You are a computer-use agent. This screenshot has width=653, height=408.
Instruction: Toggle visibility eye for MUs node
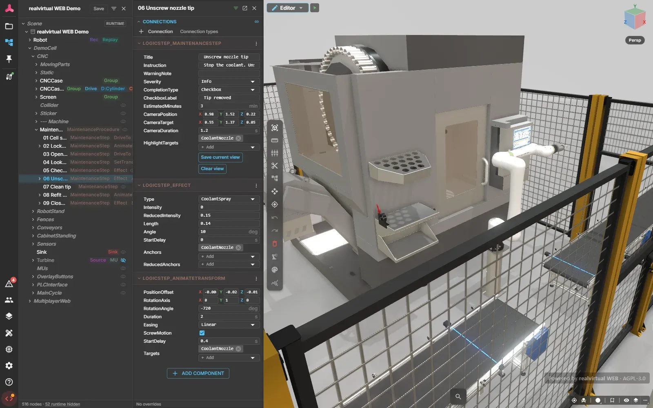coord(123,268)
